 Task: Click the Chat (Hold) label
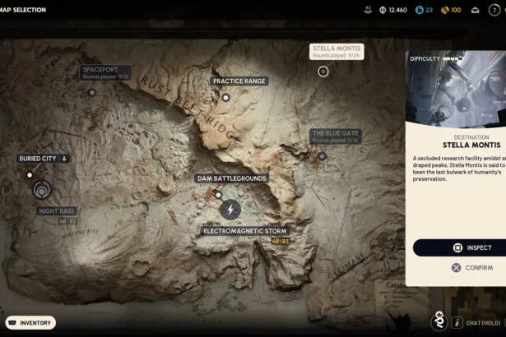coord(483,323)
